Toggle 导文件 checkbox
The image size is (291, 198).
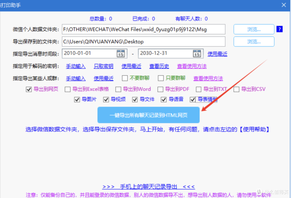point(135,100)
